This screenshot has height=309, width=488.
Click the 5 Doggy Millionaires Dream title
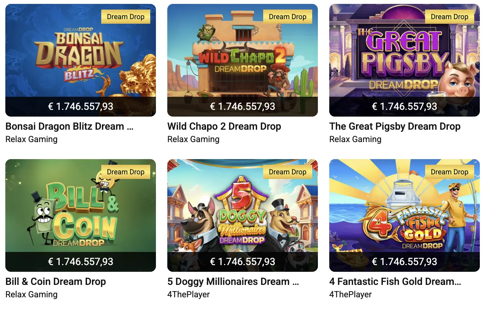pos(233,282)
